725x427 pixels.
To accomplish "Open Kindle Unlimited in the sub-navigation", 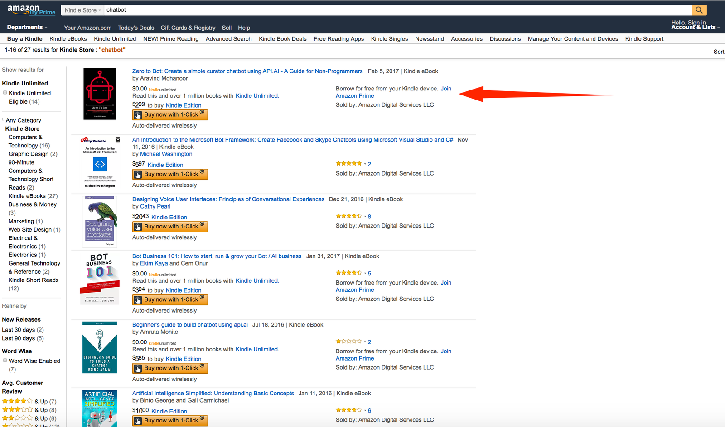I will (115, 39).
